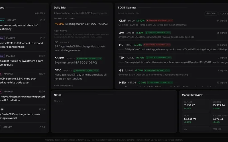The image size is (228, 142).
Task: Click the 7 signals count for TSM
Action: [x=223, y=58]
